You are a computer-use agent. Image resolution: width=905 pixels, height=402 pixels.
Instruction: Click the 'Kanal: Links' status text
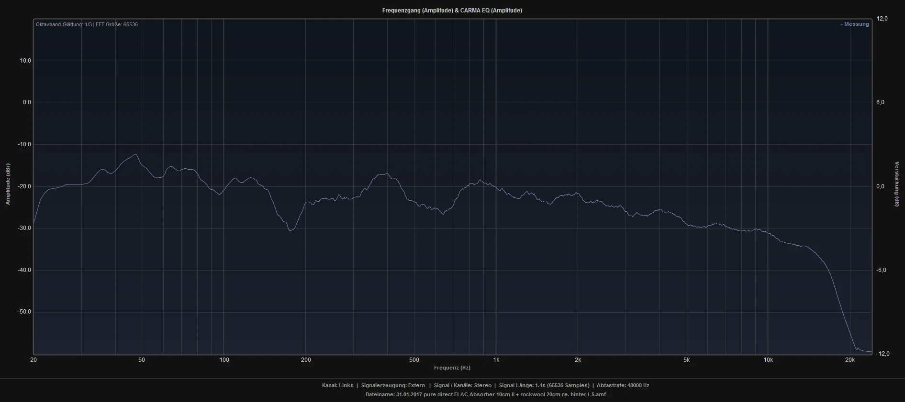pyautogui.click(x=338, y=385)
